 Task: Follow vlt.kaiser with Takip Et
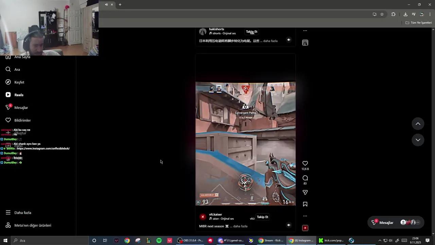(x=262, y=217)
